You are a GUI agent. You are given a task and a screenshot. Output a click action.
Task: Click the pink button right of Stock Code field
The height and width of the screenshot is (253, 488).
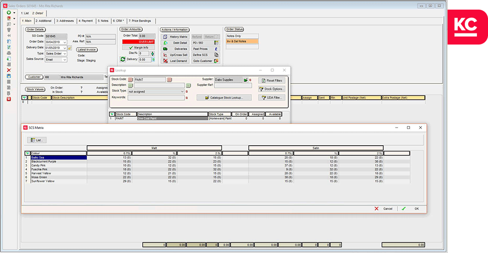(x=169, y=80)
